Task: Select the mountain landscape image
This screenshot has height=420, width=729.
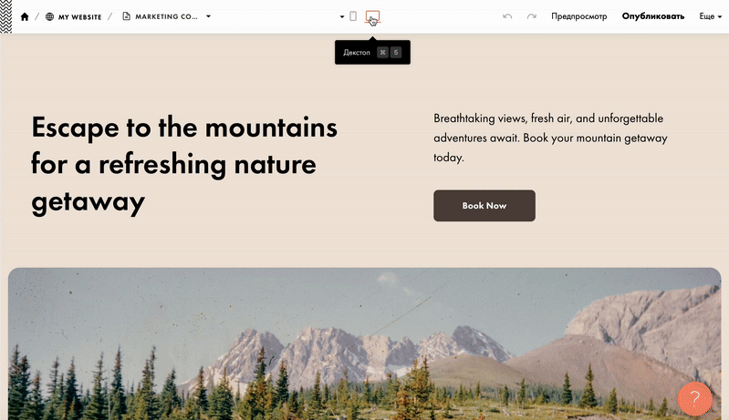Action: [x=365, y=343]
